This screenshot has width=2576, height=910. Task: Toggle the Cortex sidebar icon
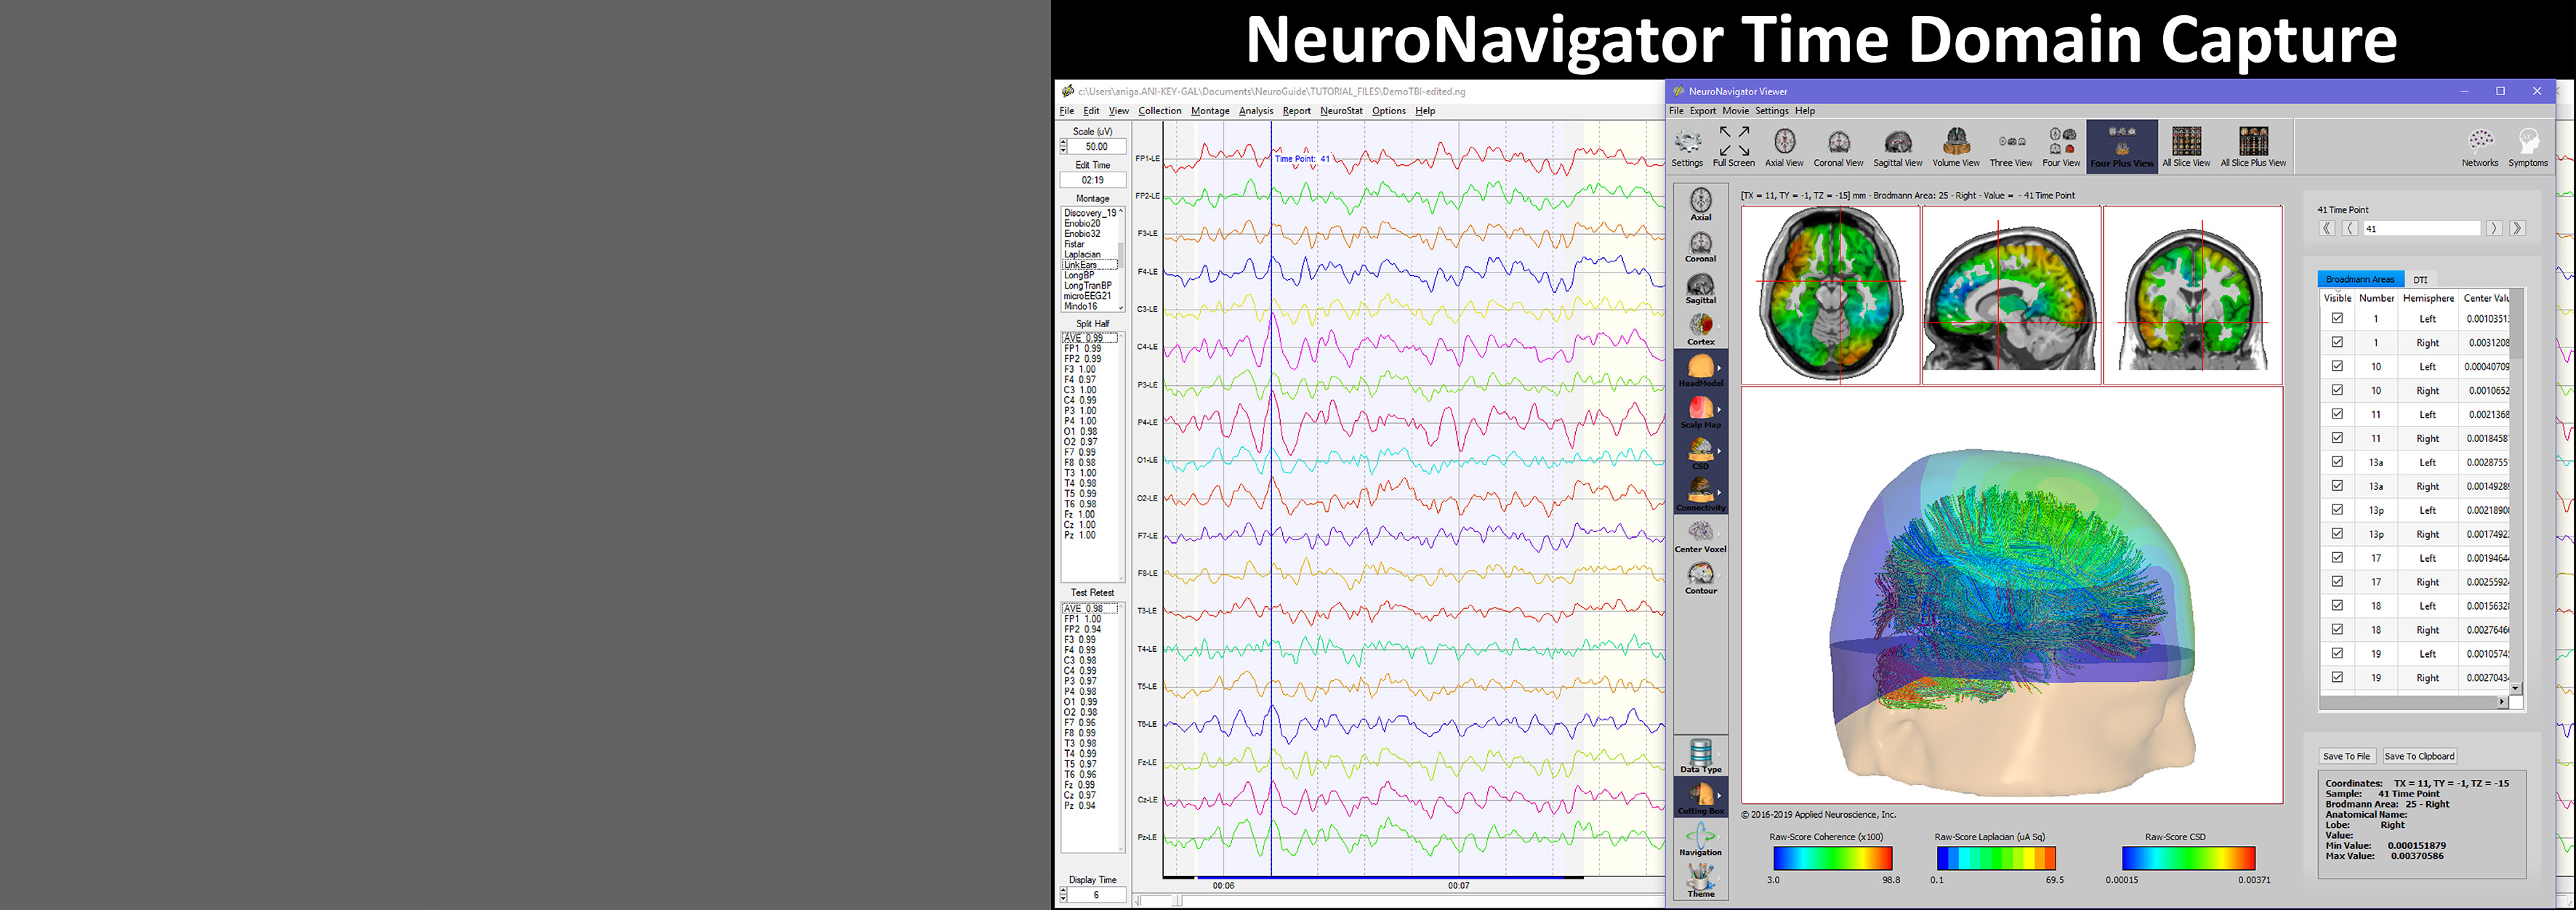[1700, 329]
